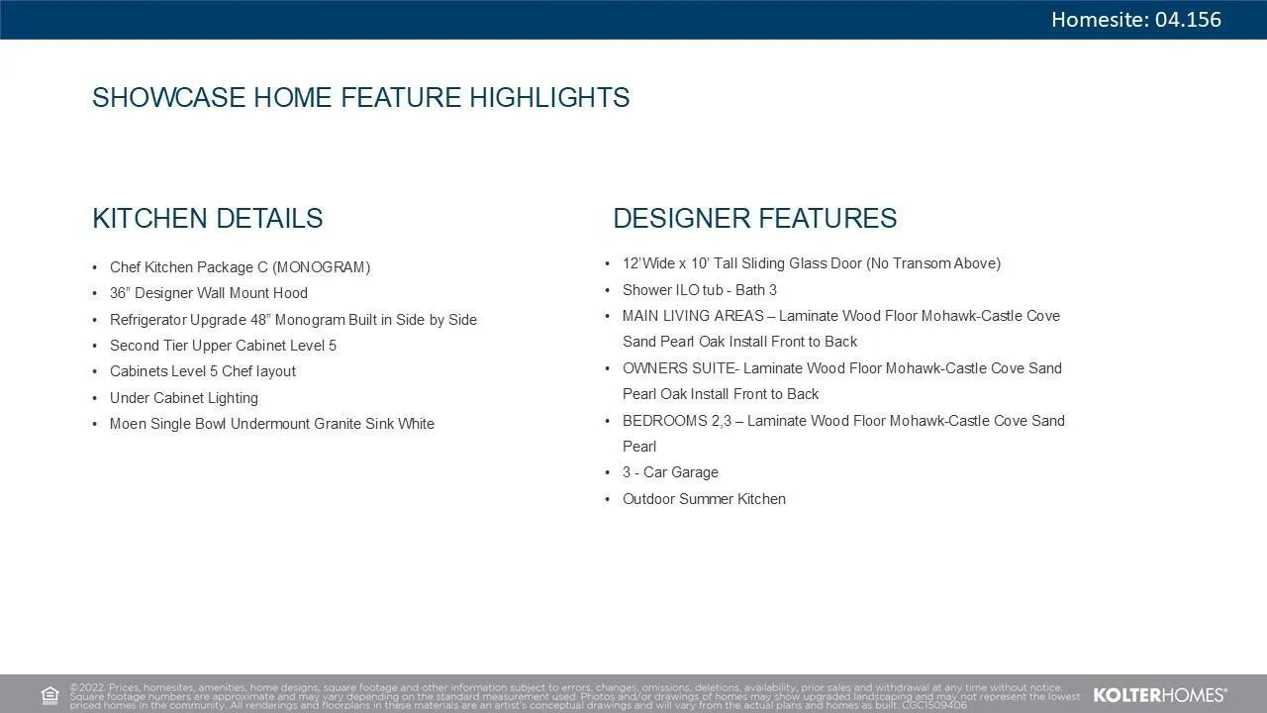Select the Designer Features heading
This screenshot has height=713, width=1267.
click(x=754, y=219)
